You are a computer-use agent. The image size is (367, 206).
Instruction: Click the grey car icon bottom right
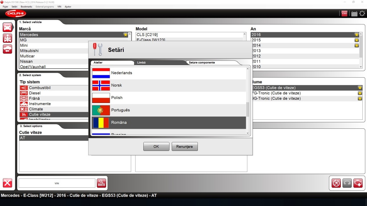[x=347, y=183]
